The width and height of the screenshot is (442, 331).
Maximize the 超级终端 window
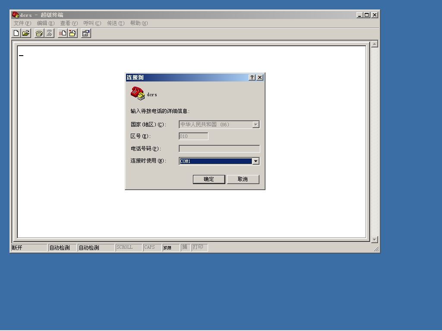367,15
